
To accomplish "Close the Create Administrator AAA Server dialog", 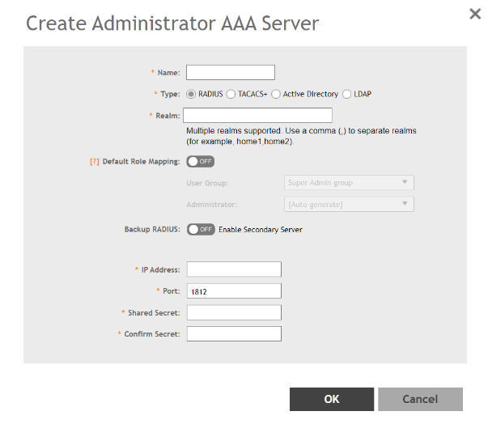I will coord(475,13).
